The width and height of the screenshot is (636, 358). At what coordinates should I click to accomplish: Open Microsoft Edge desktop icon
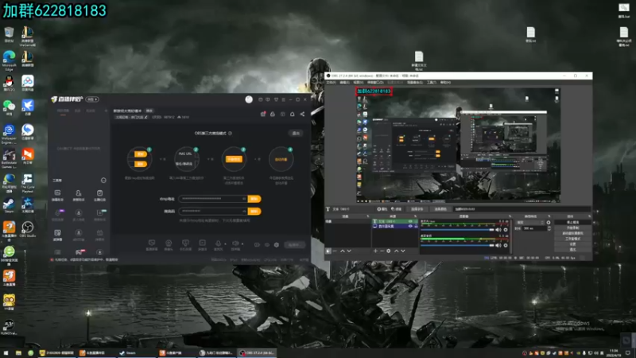9,60
